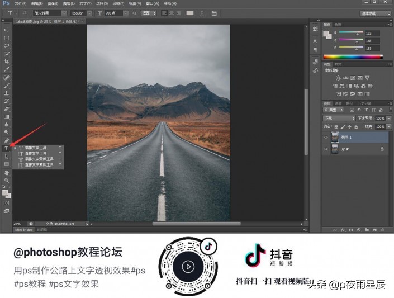The width and height of the screenshot is (394, 298).
Task: Open the 图像(I) menu
Action: click(53, 3)
